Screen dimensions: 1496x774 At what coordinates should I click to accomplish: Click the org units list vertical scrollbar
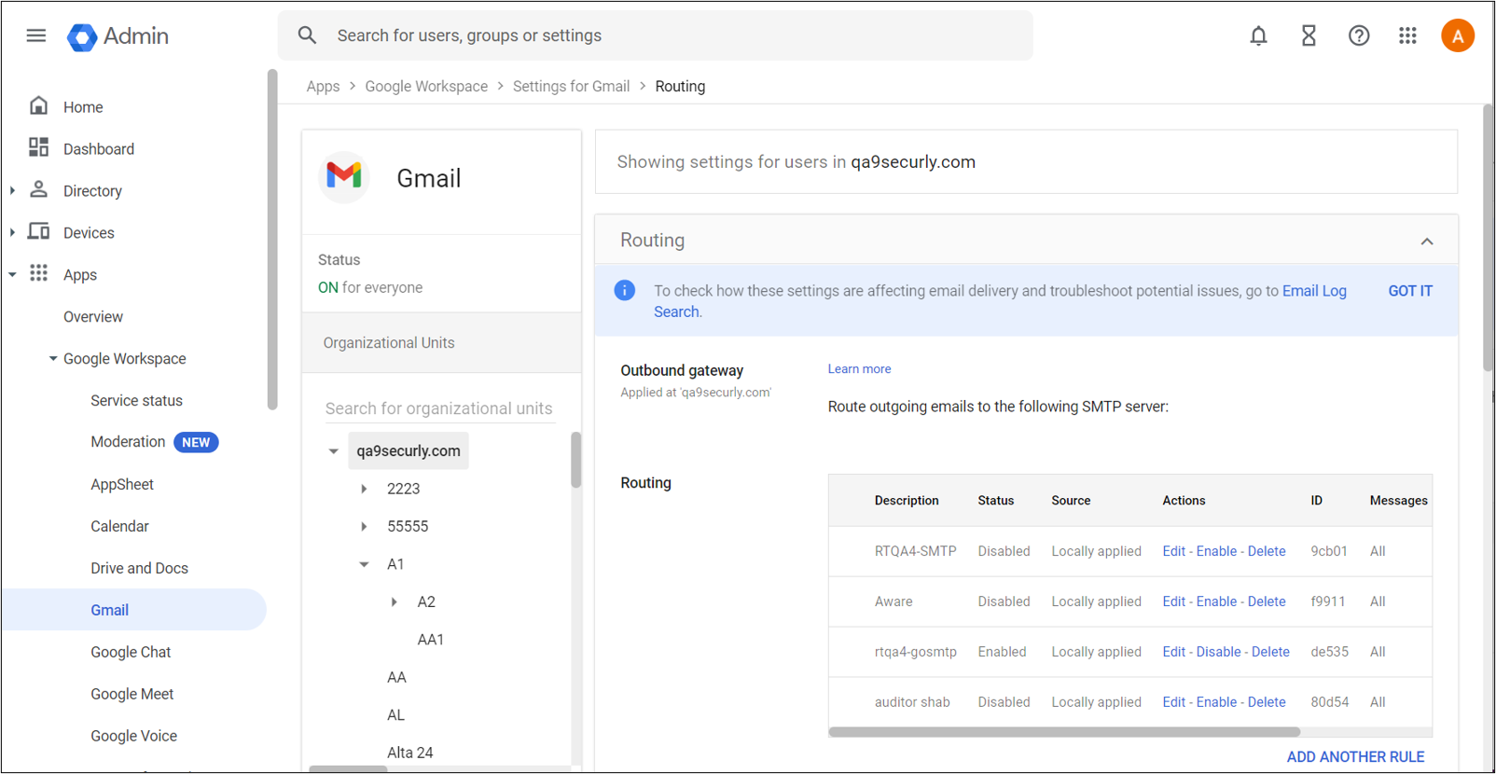click(x=575, y=460)
